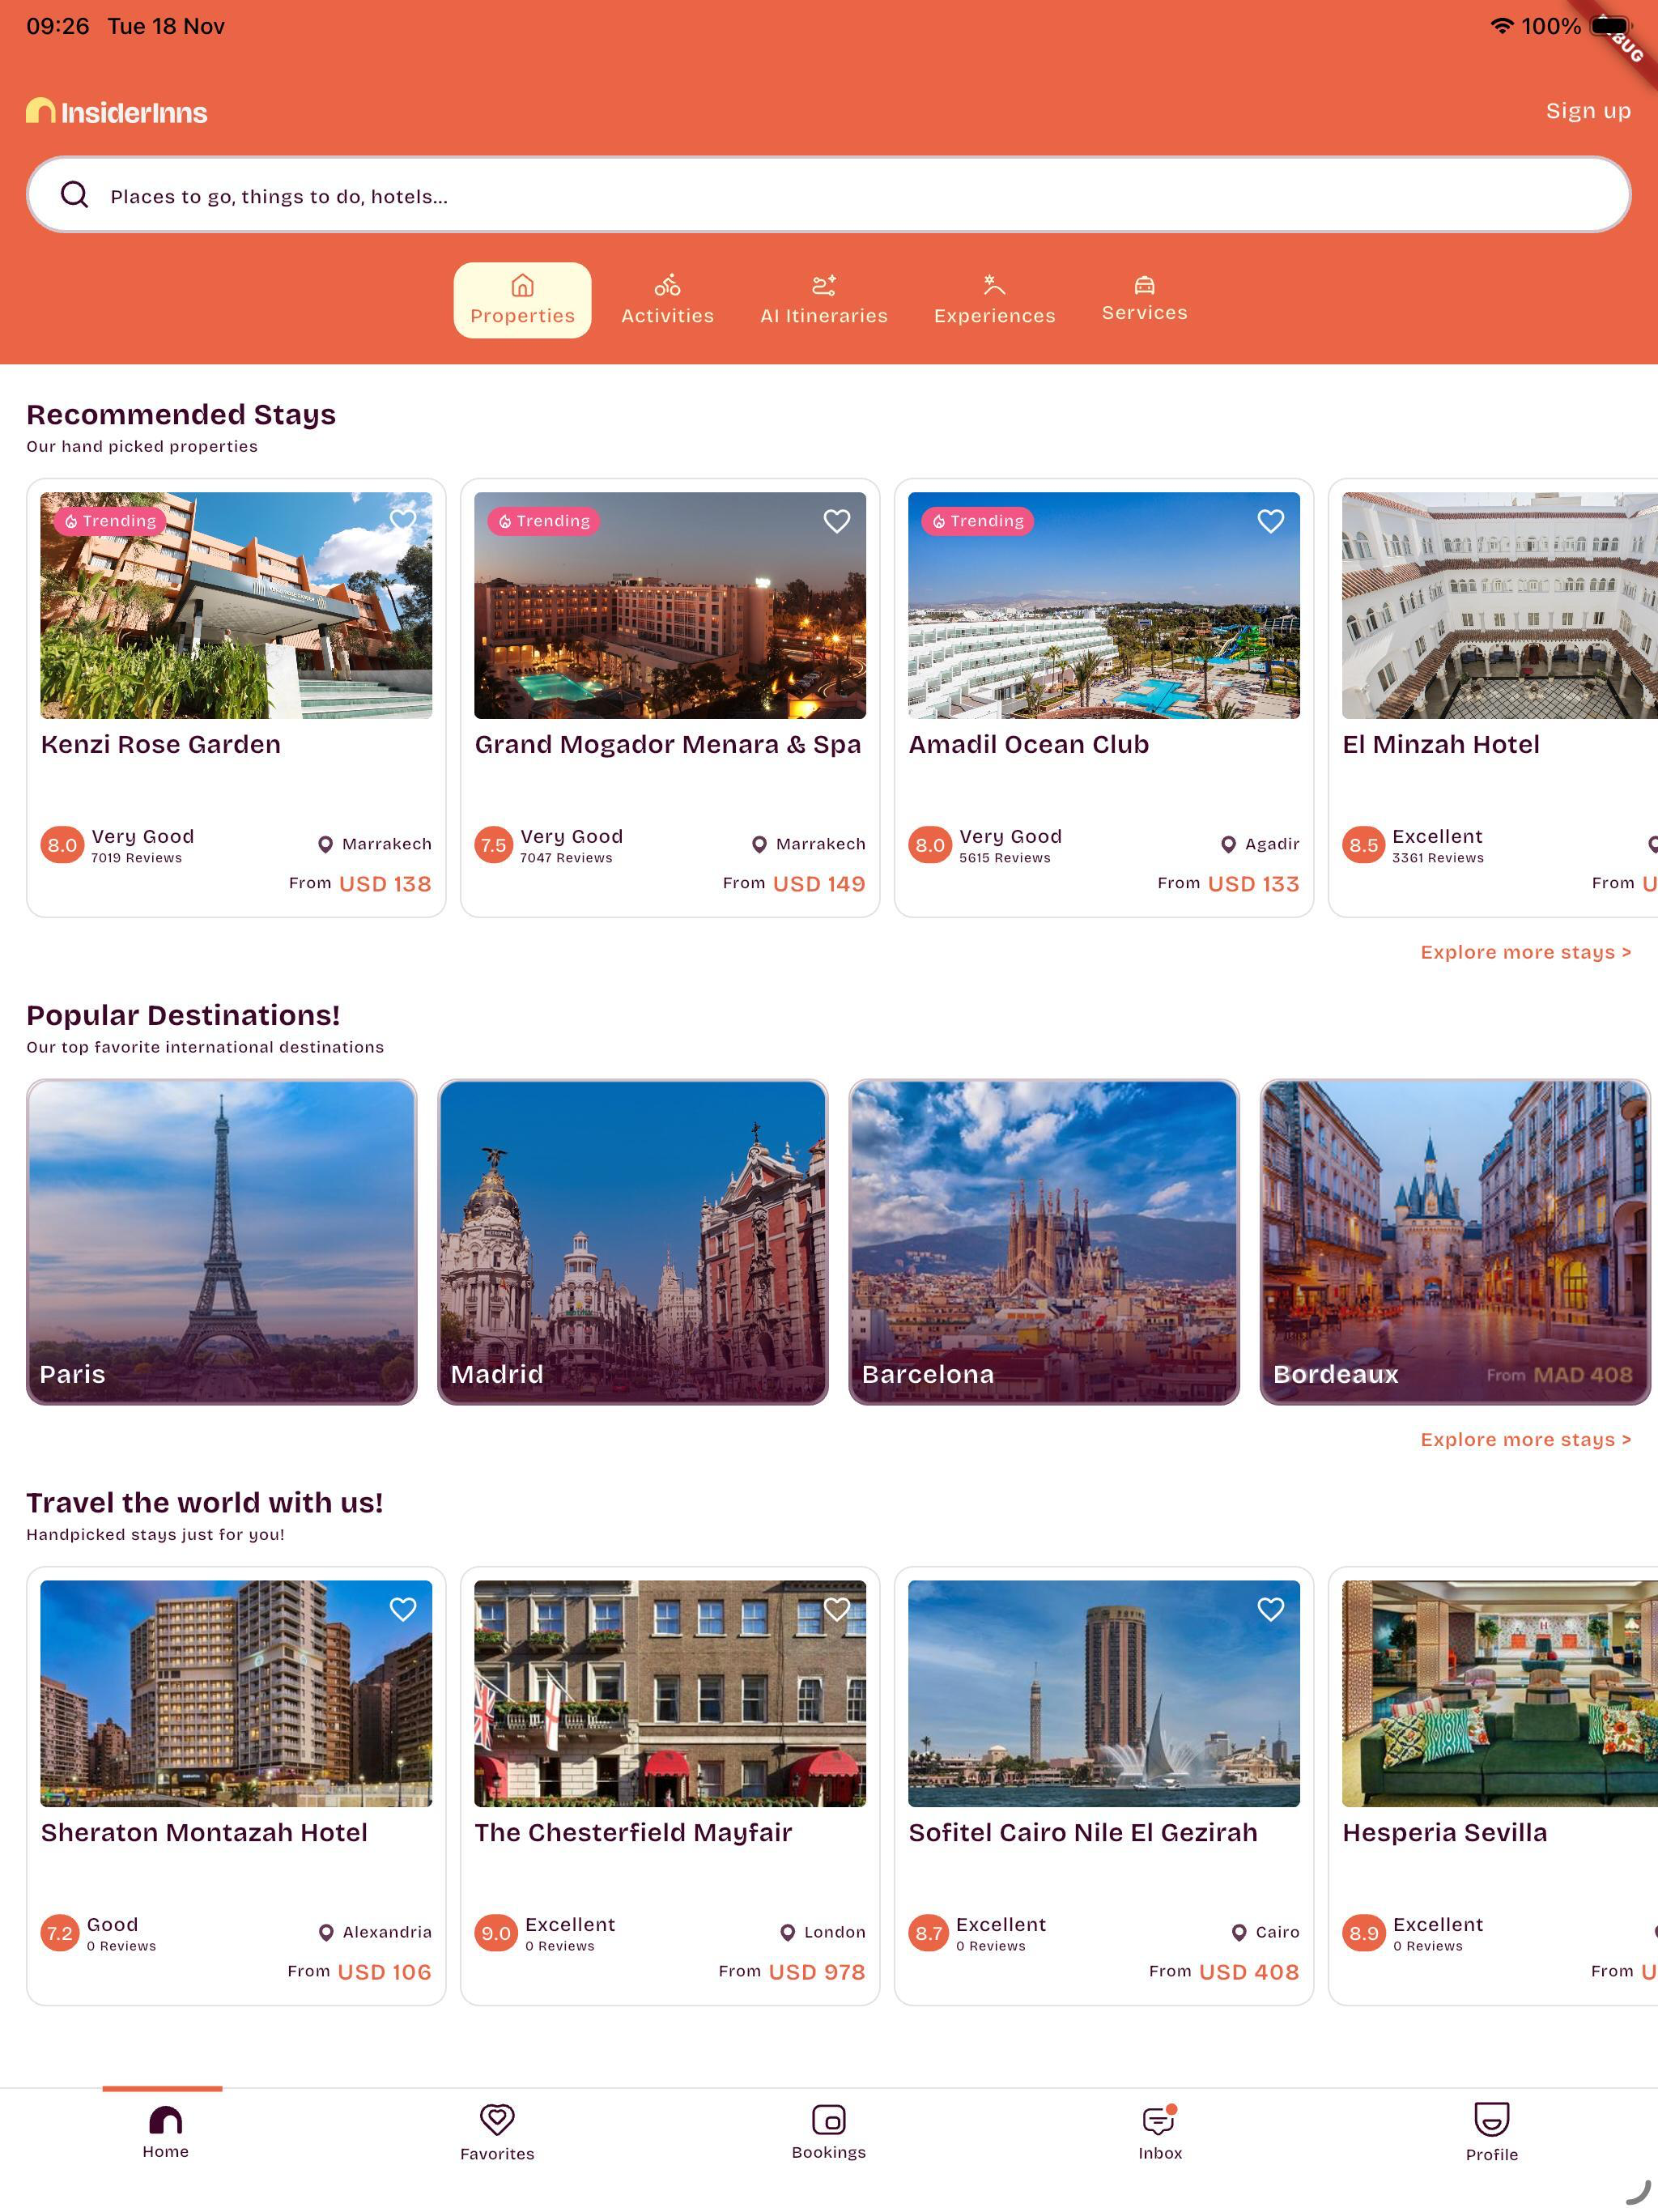The width and height of the screenshot is (1658, 2212).
Task: Favorite the Kenzi Rose Garden stay
Action: coord(403,520)
